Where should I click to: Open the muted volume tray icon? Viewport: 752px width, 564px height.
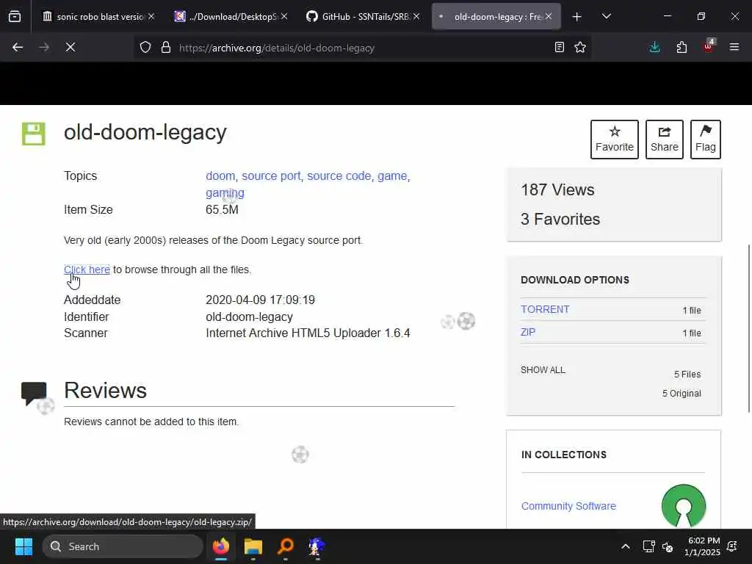(x=668, y=546)
